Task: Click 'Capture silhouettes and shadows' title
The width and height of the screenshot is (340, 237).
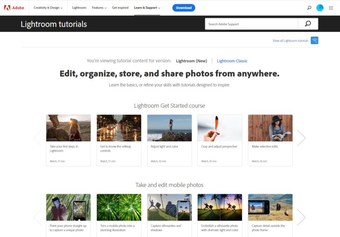Action: click(166, 228)
